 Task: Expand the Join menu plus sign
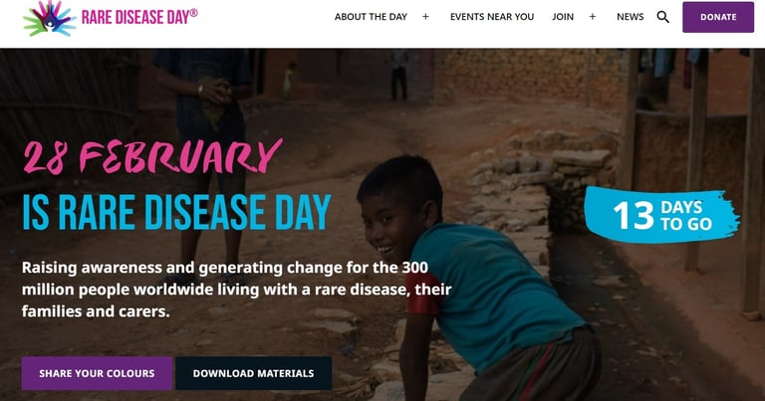coord(593,17)
